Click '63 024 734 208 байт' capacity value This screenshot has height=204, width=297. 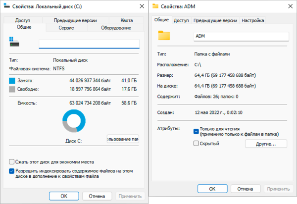coord(90,103)
